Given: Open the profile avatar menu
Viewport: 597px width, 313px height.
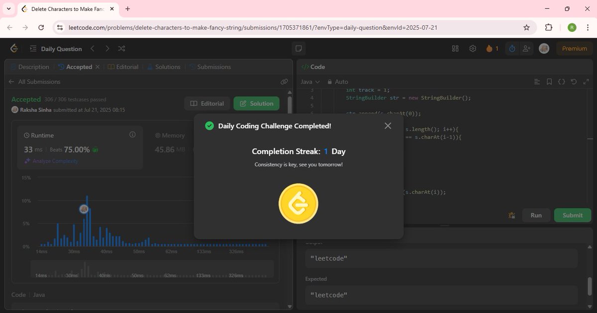Looking at the screenshot, I should (544, 49).
